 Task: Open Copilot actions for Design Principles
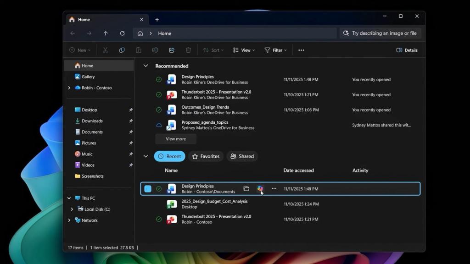(260, 188)
